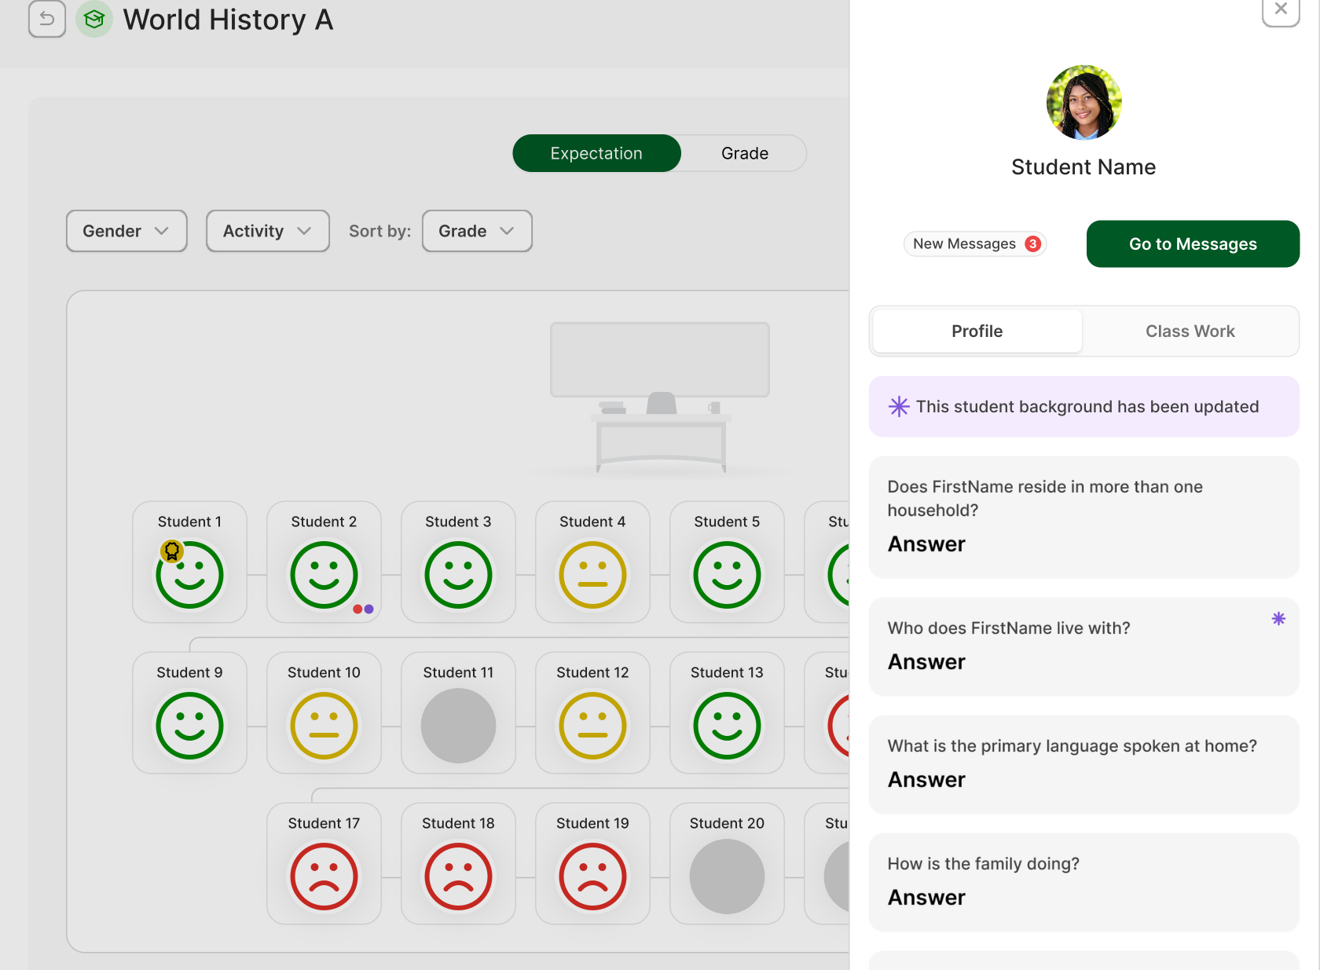Click the New Messages badge
The height and width of the screenshot is (970, 1320).
(x=975, y=244)
